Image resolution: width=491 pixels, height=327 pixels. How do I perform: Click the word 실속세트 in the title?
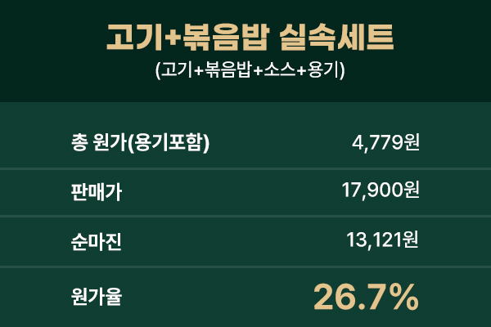click(x=336, y=38)
